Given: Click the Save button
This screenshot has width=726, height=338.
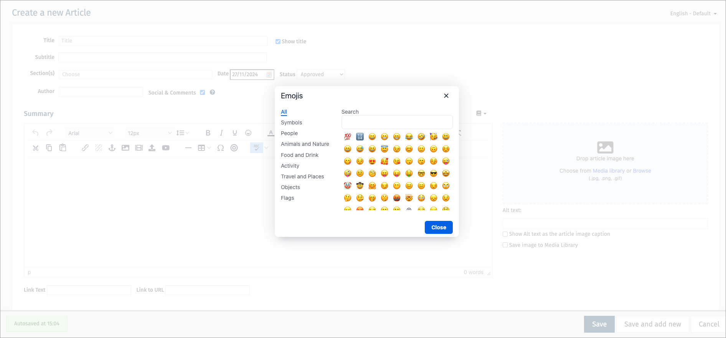Looking at the screenshot, I should (x=599, y=324).
